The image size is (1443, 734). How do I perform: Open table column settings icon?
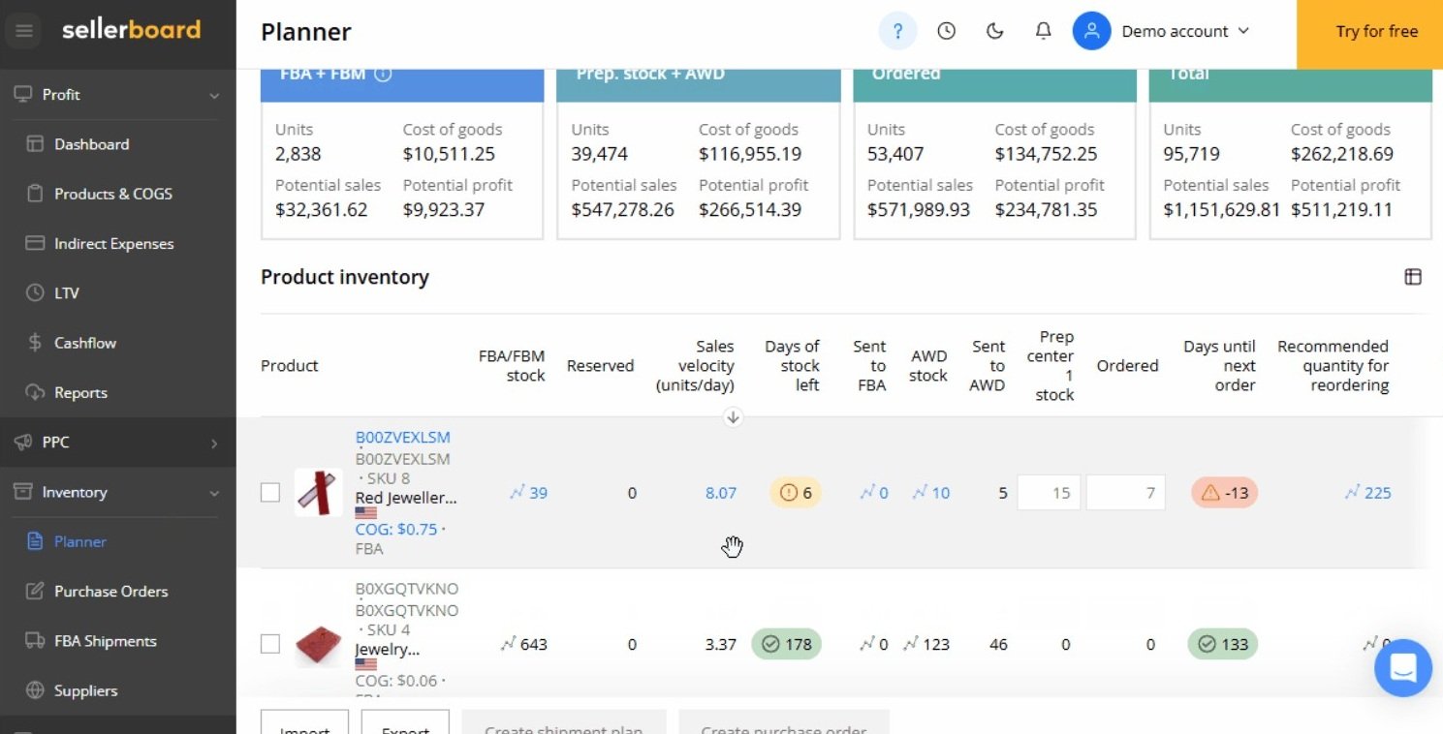coord(1413,277)
